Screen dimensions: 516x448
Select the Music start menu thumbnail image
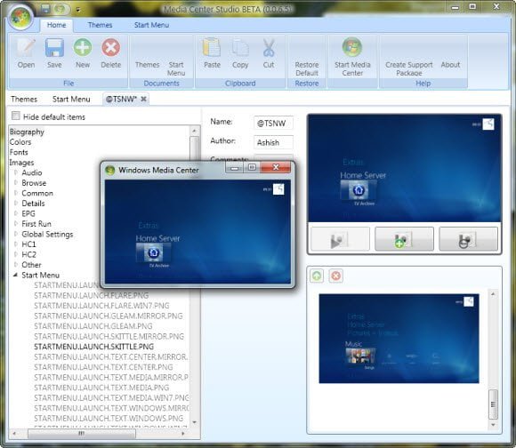pos(399,339)
